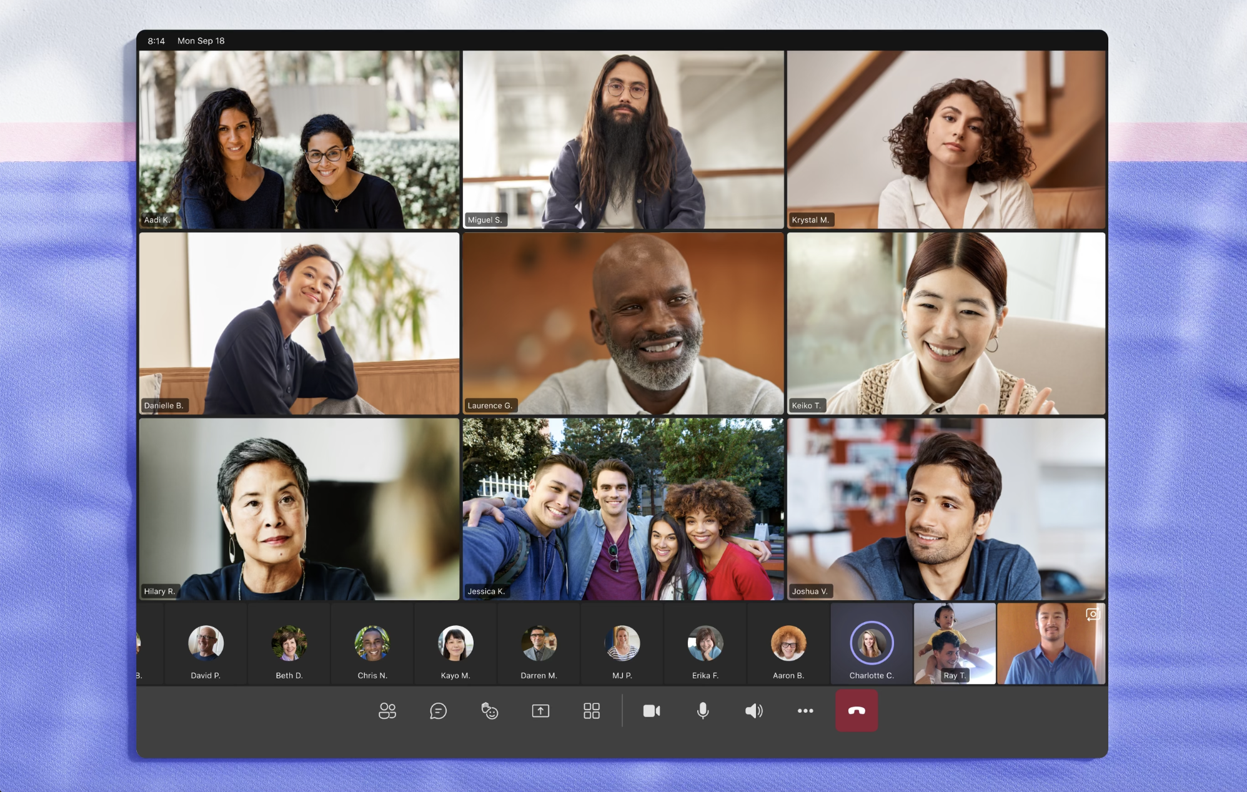Click Ray T. video thumbnail
The width and height of the screenshot is (1247, 792).
954,643
